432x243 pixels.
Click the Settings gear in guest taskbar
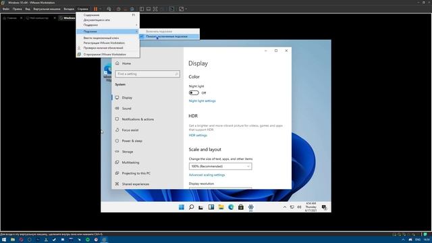[250, 207]
